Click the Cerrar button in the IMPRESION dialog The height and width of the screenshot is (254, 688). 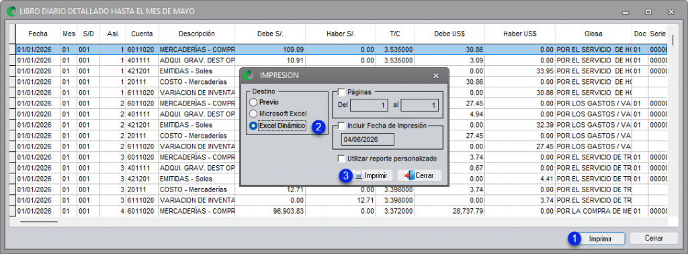(x=419, y=175)
